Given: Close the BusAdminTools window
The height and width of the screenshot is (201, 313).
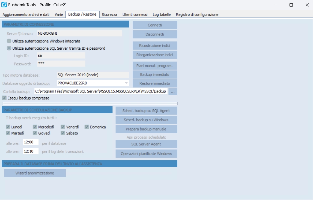Looking at the screenshot, I should pyautogui.click(x=307, y=5).
